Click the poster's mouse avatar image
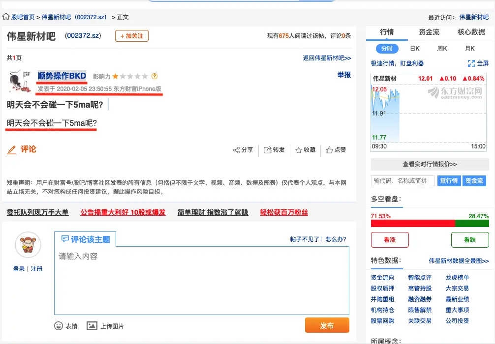The height and width of the screenshot is (344, 495). [20, 82]
